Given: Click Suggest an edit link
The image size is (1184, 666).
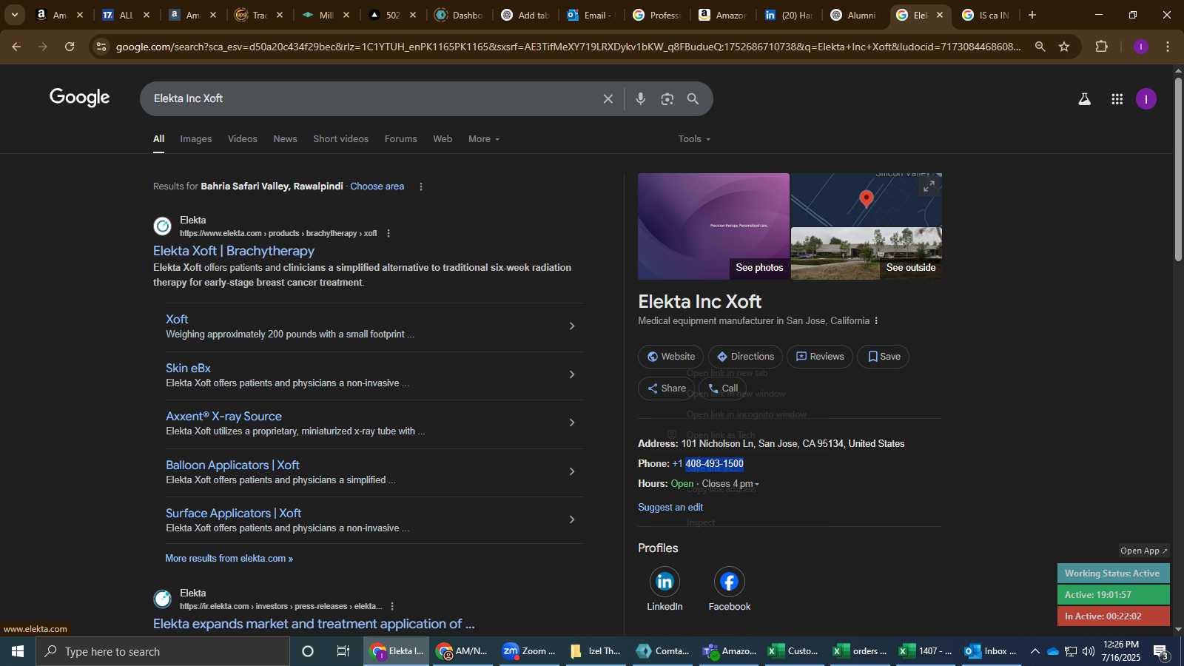Looking at the screenshot, I should [670, 508].
